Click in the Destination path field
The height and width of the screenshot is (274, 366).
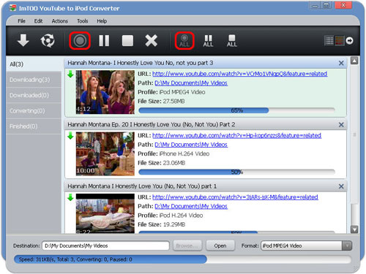[105, 246]
